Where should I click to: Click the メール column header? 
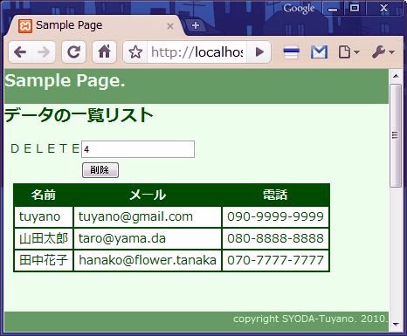tap(148, 195)
